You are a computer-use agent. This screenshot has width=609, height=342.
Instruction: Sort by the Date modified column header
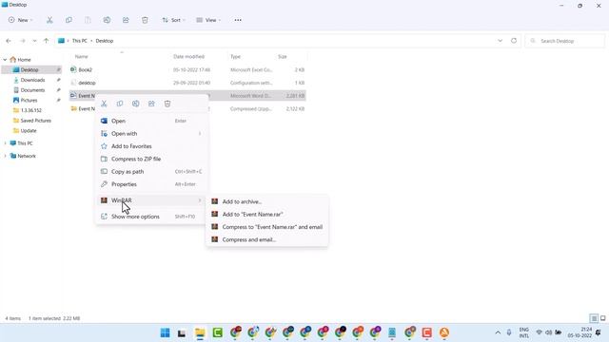point(188,57)
